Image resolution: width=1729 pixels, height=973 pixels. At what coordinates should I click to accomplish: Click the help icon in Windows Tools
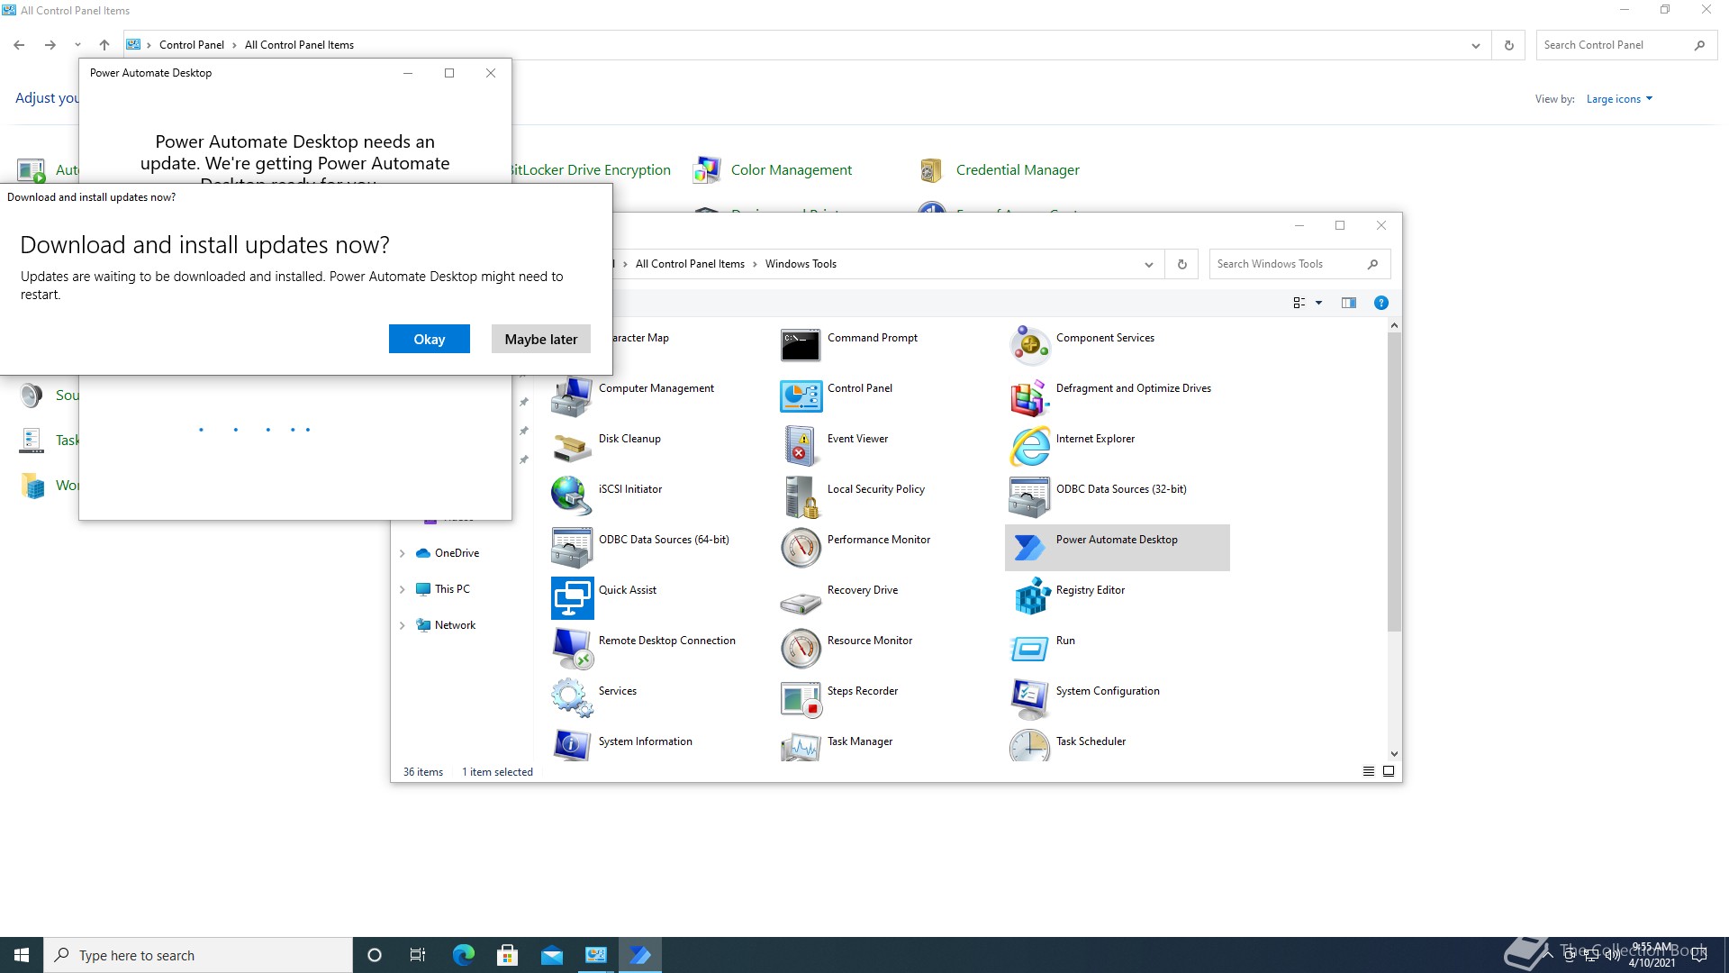tap(1380, 303)
